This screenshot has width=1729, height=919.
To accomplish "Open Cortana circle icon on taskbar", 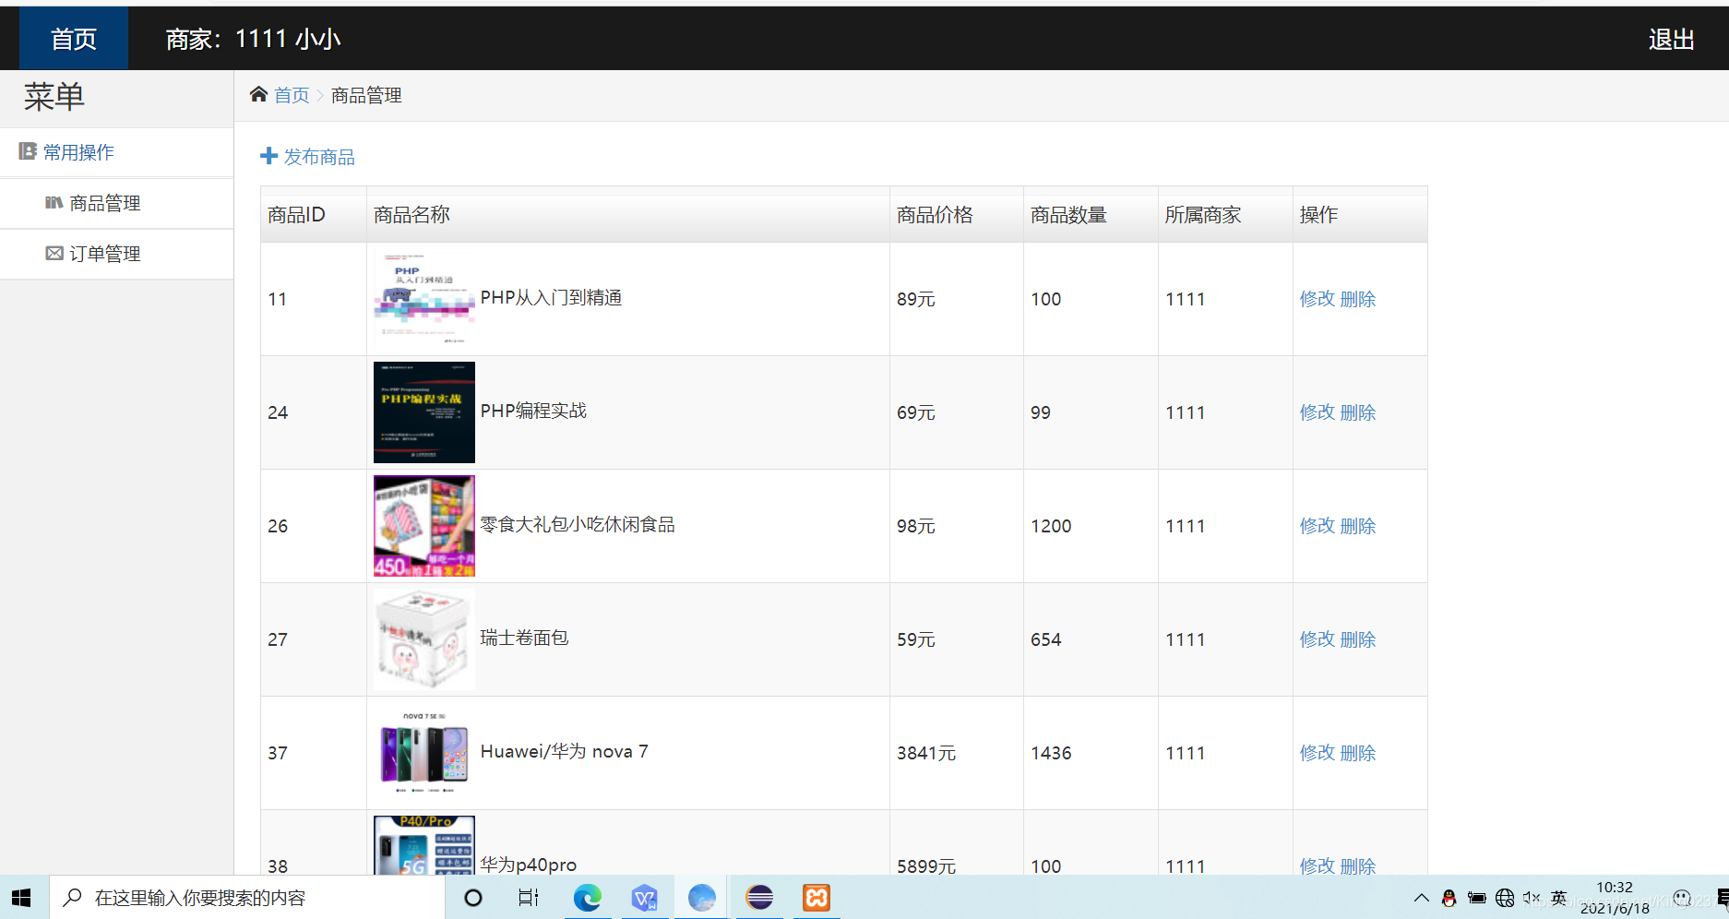I will pyautogui.click(x=472, y=898).
